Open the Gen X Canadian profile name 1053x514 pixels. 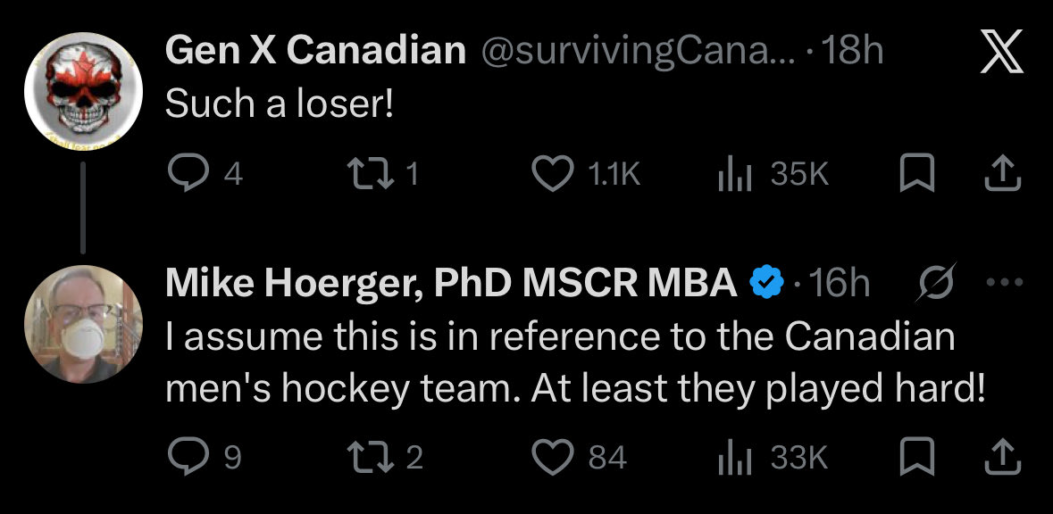pos(315,50)
